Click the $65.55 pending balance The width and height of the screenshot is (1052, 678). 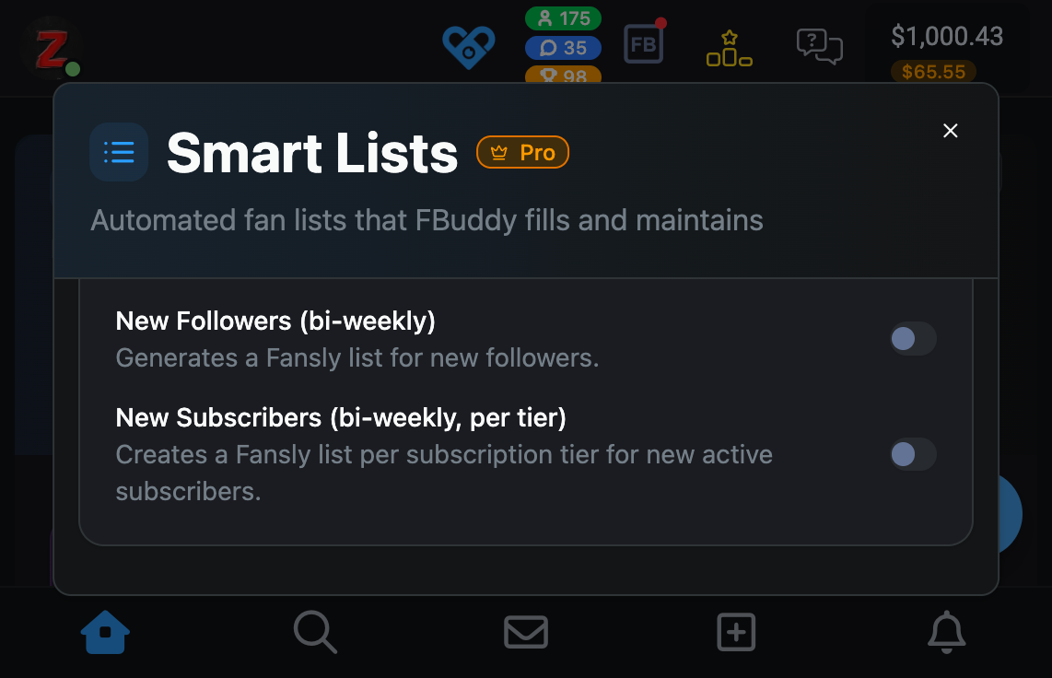pyautogui.click(x=933, y=72)
